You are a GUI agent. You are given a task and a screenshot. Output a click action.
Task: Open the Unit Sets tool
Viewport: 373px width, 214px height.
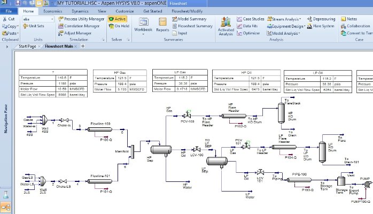34,26
